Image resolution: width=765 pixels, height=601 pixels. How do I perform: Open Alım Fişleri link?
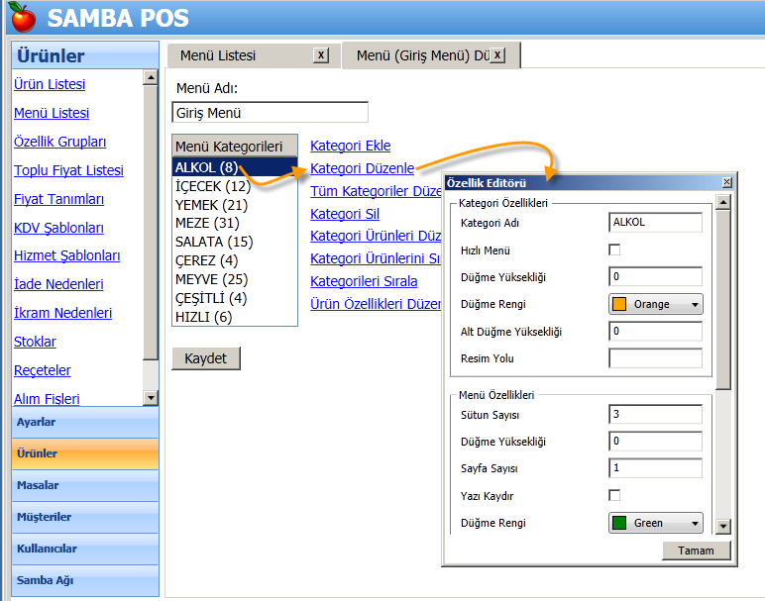(x=47, y=399)
